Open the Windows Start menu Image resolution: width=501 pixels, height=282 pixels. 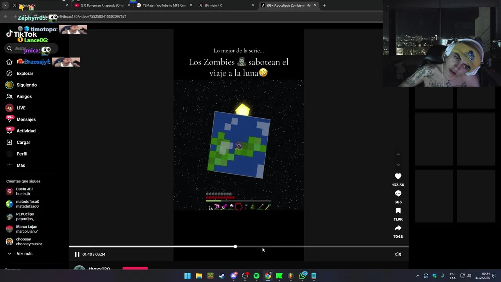[x=187, y=276]
